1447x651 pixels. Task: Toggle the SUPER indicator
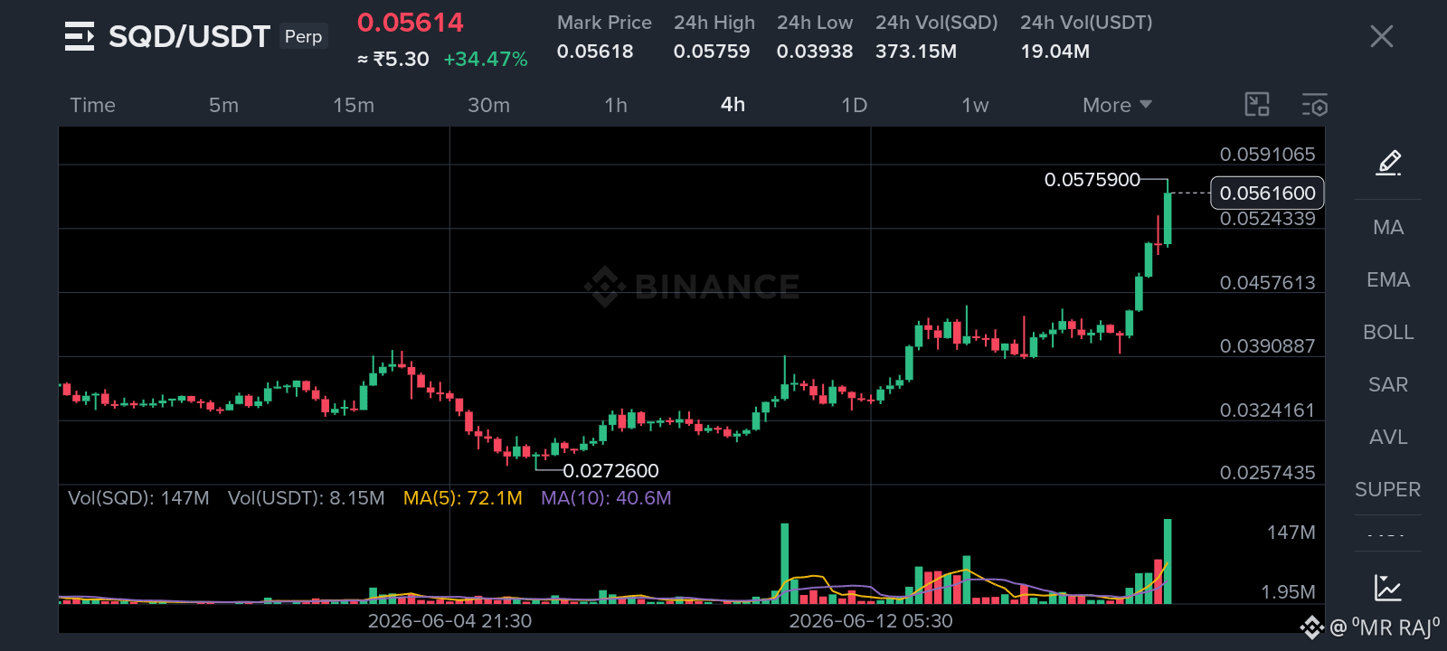pos(1388,489)
